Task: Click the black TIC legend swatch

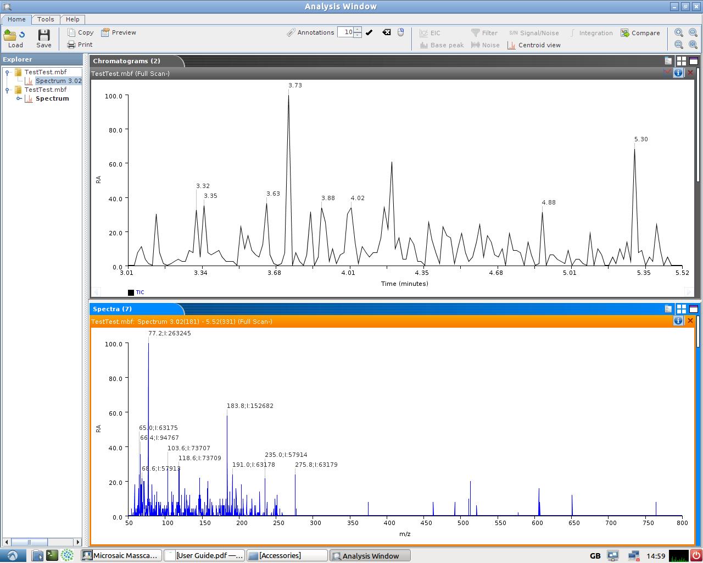Action: (131, 292)
